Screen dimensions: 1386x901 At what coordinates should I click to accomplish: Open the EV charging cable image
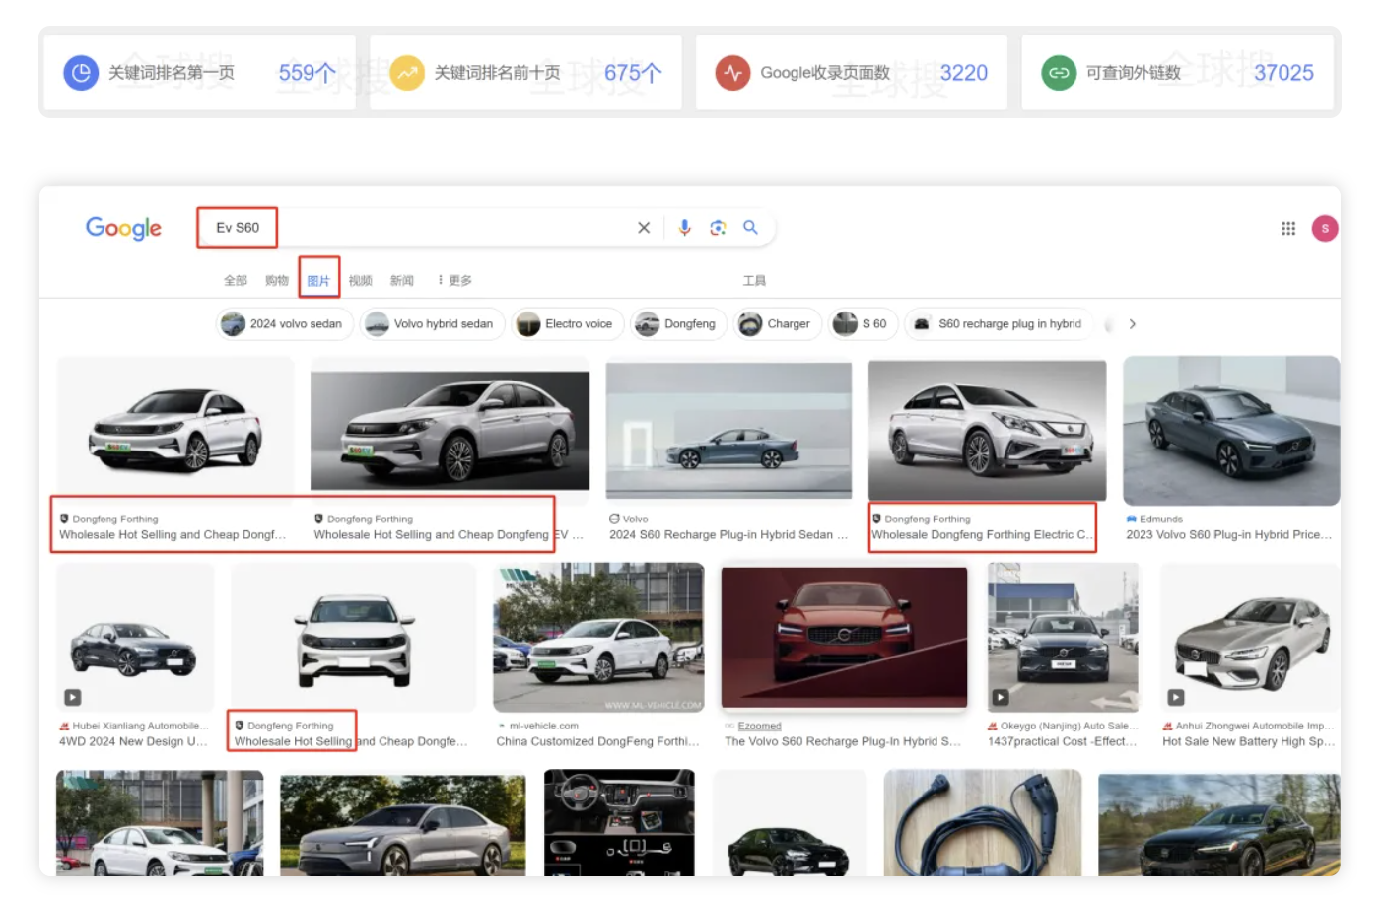coord(983,823)
